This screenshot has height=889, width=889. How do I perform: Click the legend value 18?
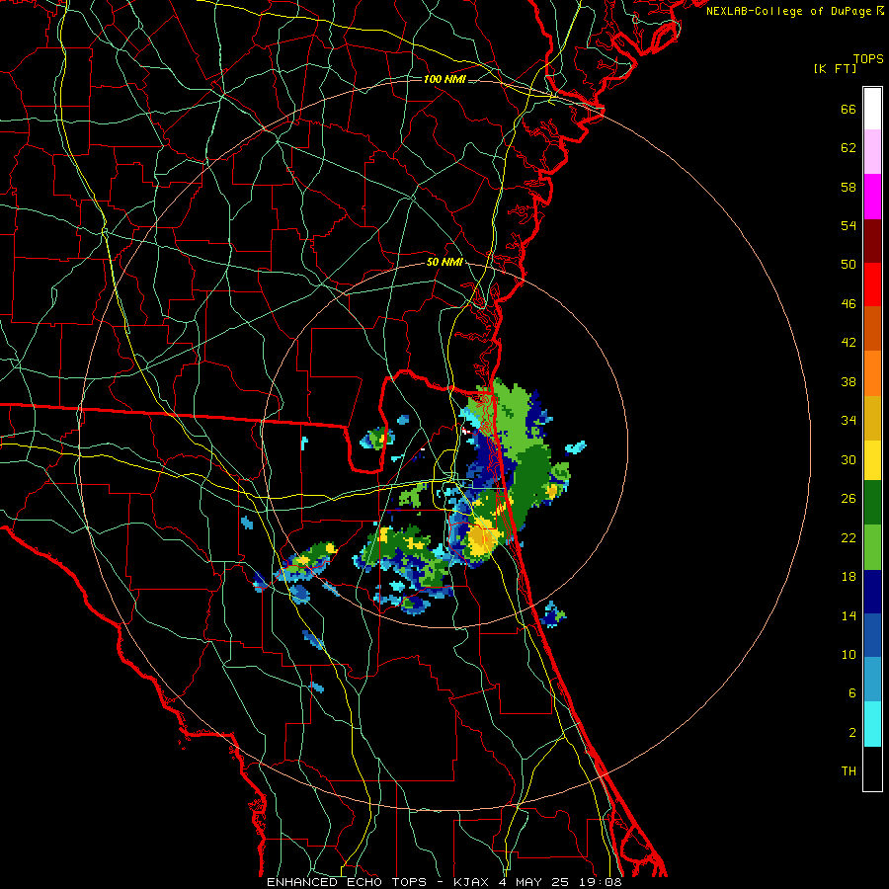point(849,577)
